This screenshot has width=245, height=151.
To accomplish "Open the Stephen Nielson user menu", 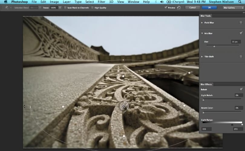I will click(x=221, y=2).
